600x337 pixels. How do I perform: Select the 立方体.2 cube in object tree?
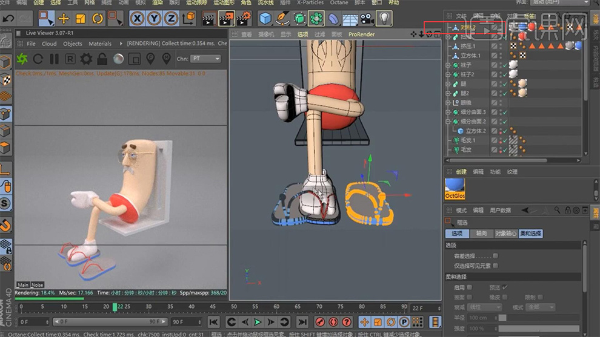[x=476, y=131]
